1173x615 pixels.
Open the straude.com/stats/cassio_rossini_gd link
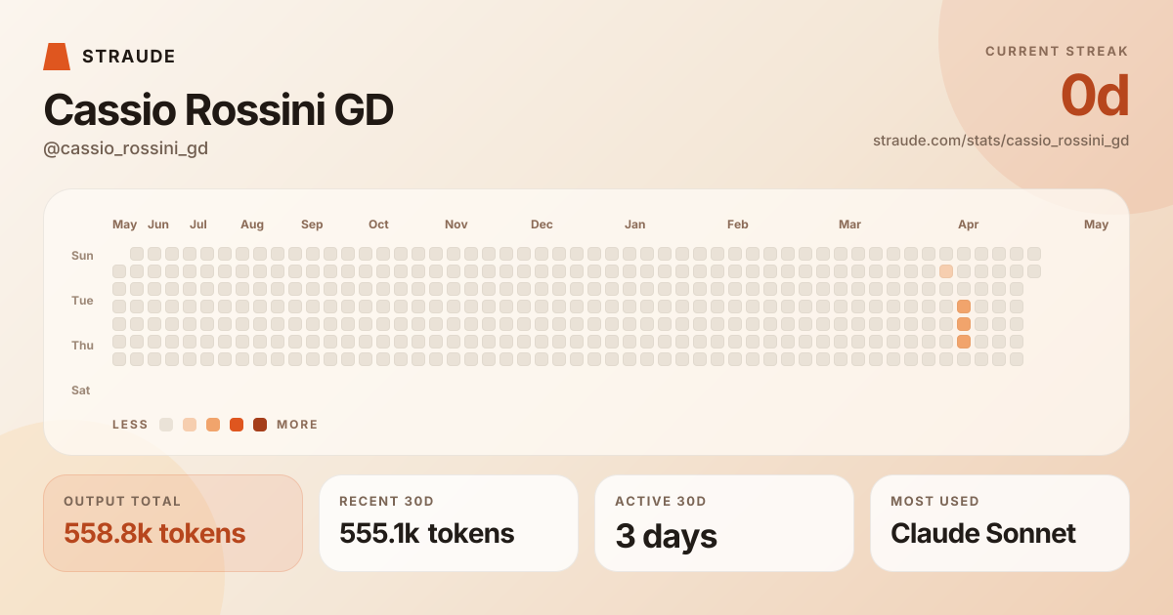click(x=1001, y=141)
